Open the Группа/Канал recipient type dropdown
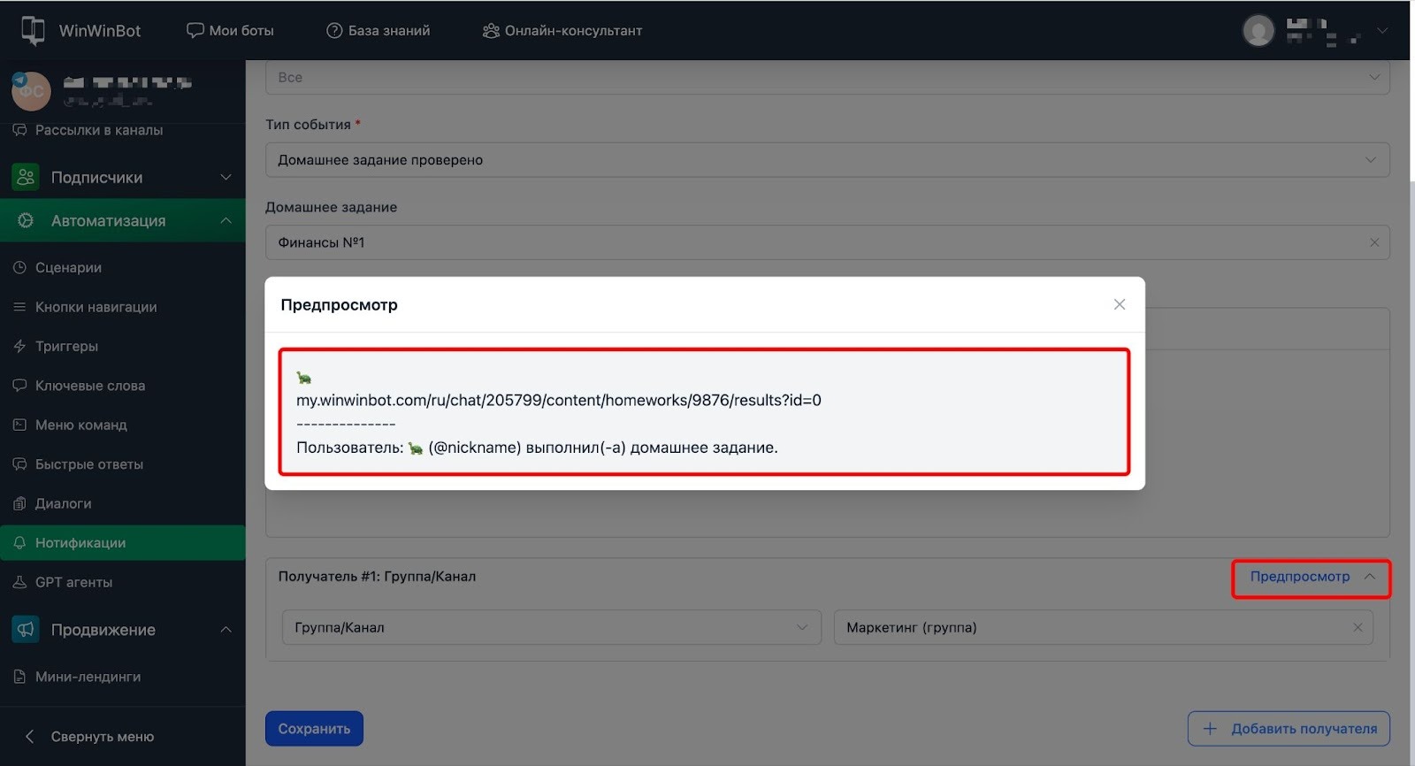Screen dimensions: 1415x766 click(x=551, y=627)
